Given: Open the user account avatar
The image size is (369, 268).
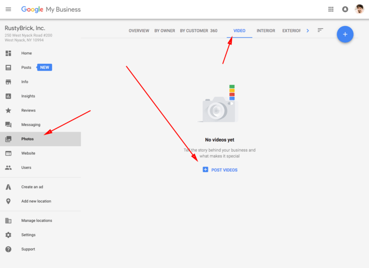Looking at the screenshot, I should point(359,9).
